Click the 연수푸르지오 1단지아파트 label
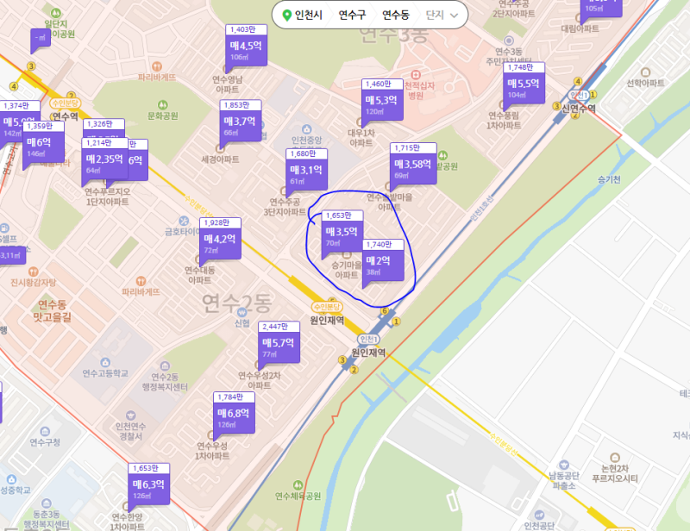This screenshot has width=690, height=531. coord(107,197)
